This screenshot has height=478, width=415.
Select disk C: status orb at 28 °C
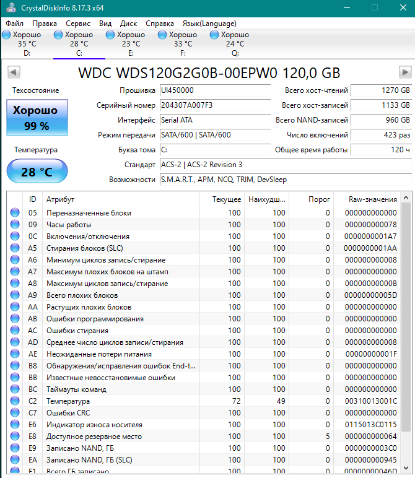coord(58,35)
